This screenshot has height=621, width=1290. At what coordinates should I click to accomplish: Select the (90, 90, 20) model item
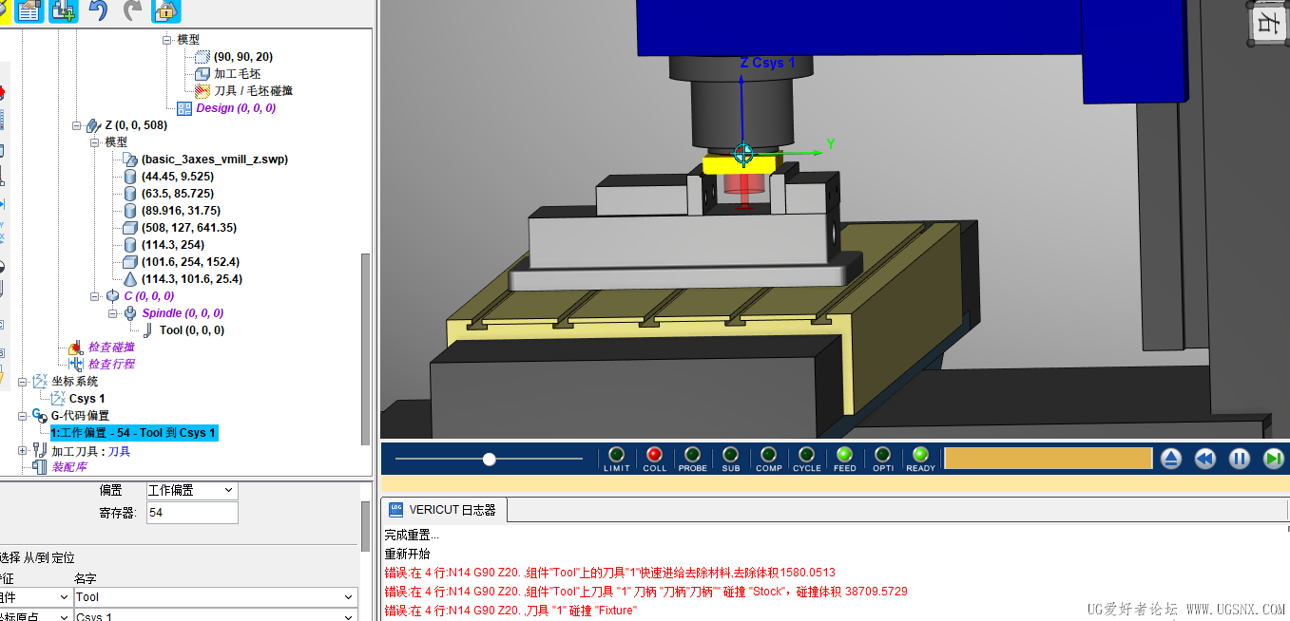pyautogui.click(x=242, y=57)
